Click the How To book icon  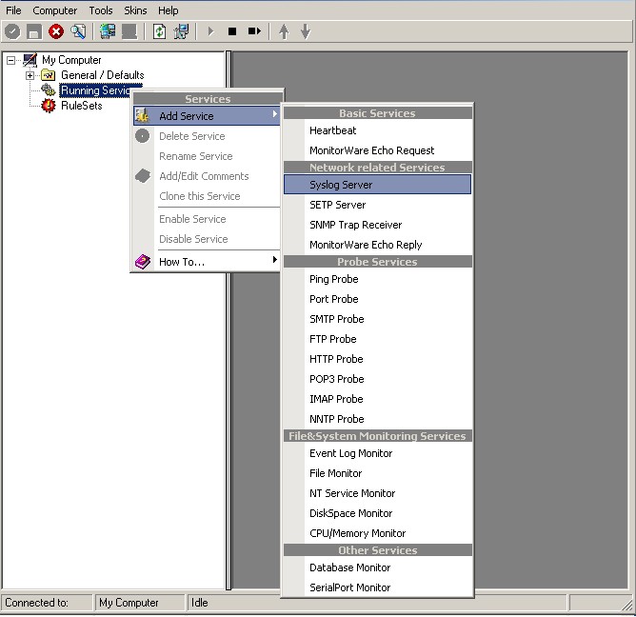point(143,262)
